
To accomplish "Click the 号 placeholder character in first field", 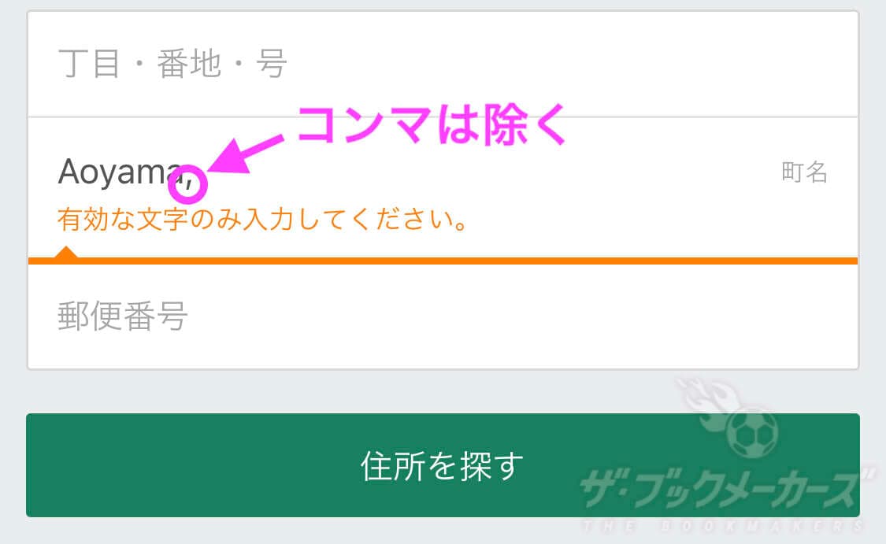I will pyautogui.click(x=271, y=63).
